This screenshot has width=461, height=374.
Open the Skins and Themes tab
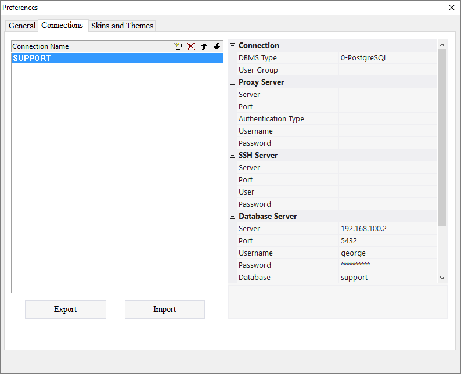(x=122, y=26)
